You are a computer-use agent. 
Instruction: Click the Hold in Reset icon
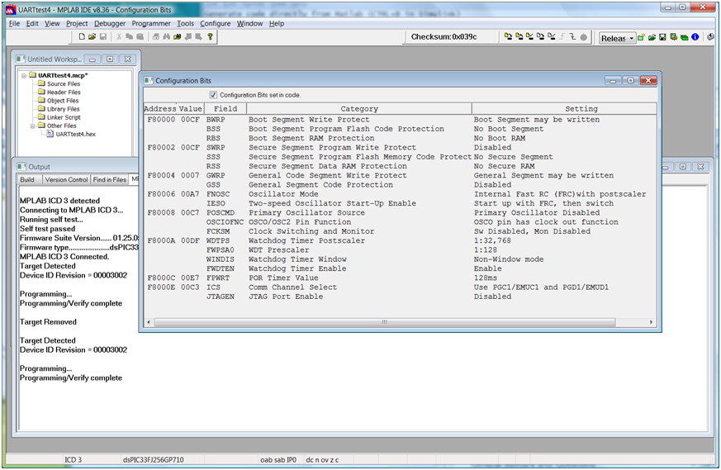[x=572, y=36]
